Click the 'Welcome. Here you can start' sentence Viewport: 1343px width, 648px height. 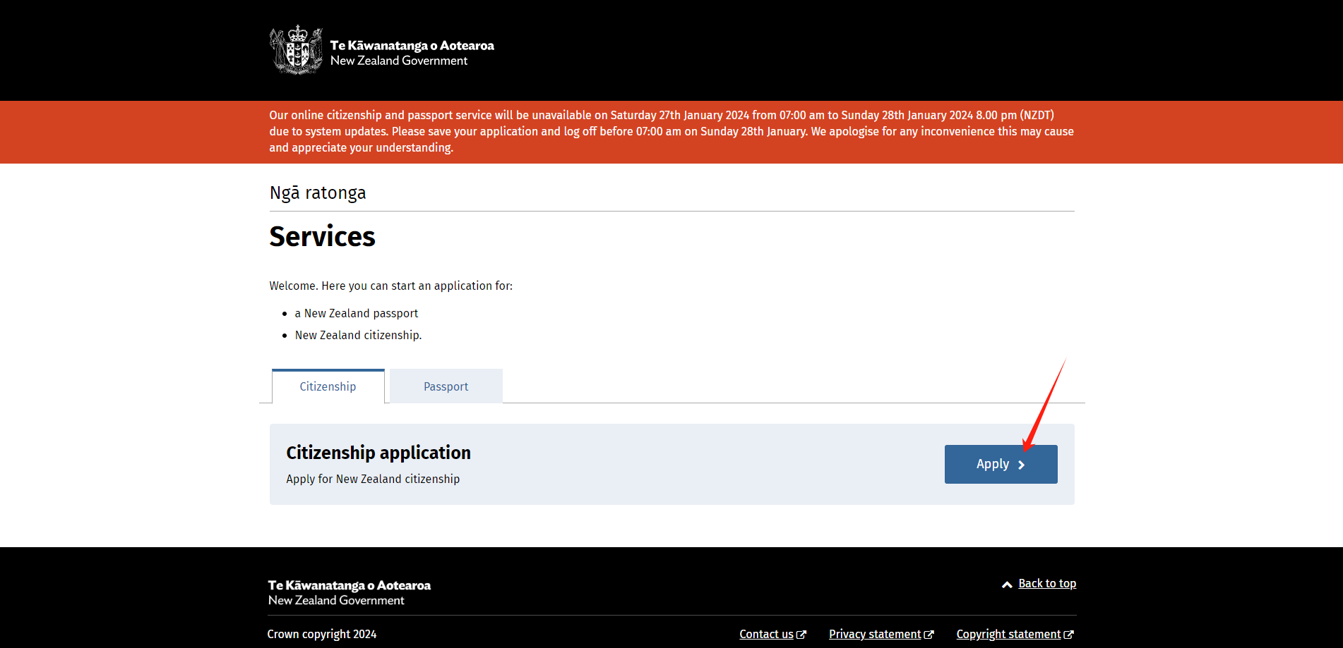[391, 286]
